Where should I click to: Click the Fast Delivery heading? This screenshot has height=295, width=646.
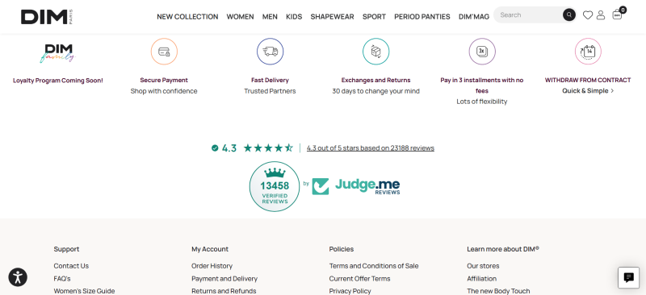coord(271,81)
